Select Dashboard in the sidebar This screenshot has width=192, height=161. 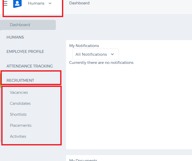click(28, 25)
